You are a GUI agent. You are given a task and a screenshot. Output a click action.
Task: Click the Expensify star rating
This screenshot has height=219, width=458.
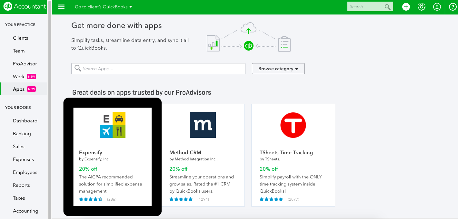91,199
